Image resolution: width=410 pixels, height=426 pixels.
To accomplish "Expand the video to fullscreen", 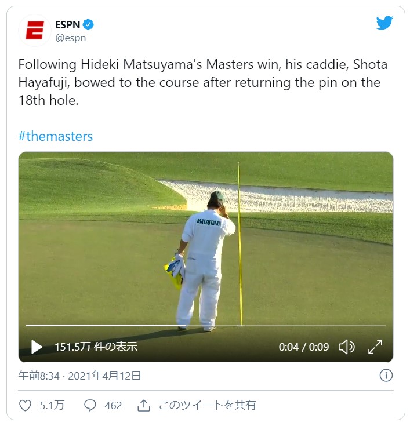I will tap(375, 347).
